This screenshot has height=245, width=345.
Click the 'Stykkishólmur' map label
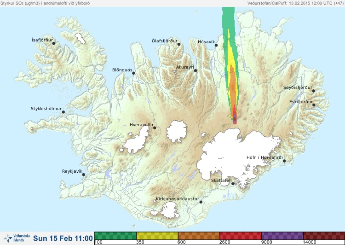pos(46,109)
